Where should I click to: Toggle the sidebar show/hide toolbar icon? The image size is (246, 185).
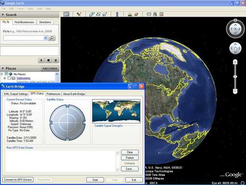(x=67, y=14)
